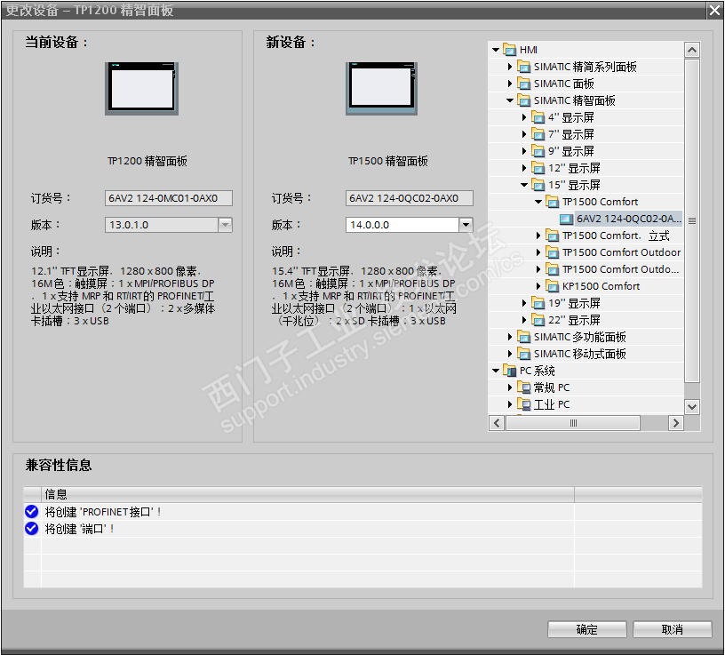Image resolution: width=725 pixels, height=655 pixels.
Task: Click the 常规 PC folder icon
Action: [524, 387]
